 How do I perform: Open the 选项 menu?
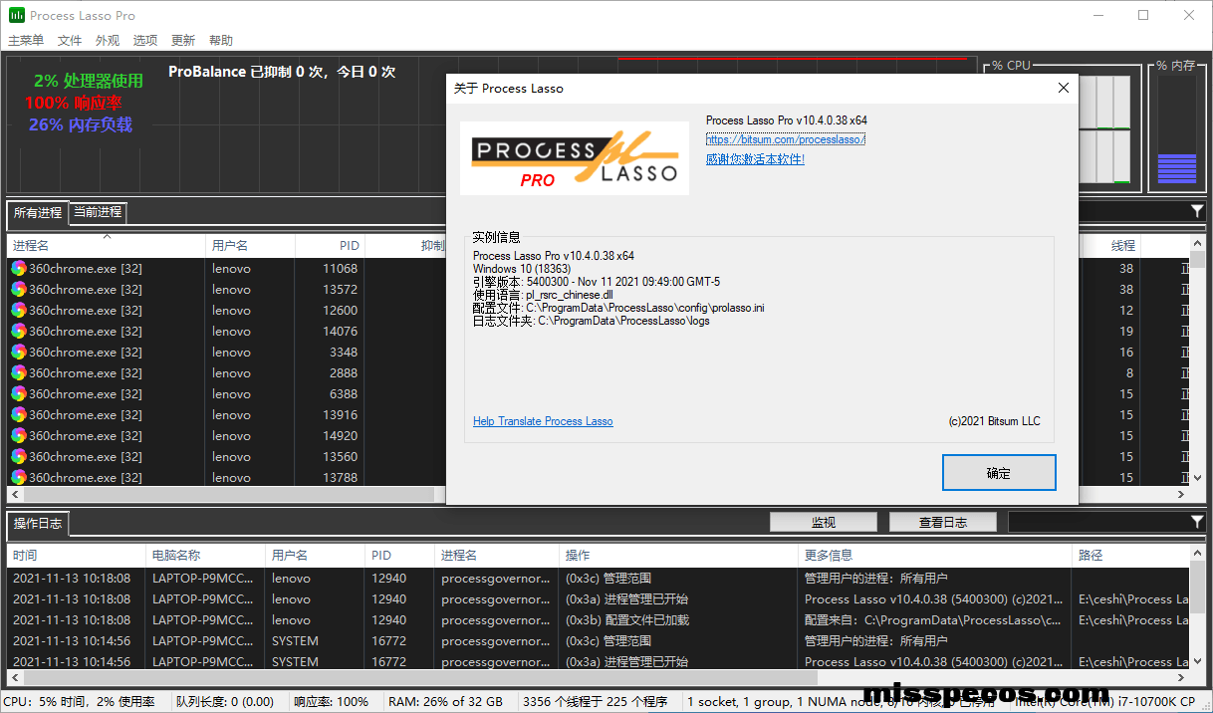pyautogui.click(x=145, y=41)
